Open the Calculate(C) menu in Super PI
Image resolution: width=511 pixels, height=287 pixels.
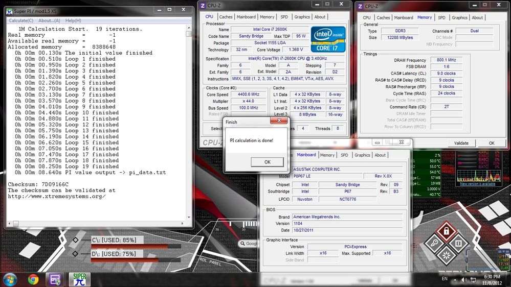point(21,20)
